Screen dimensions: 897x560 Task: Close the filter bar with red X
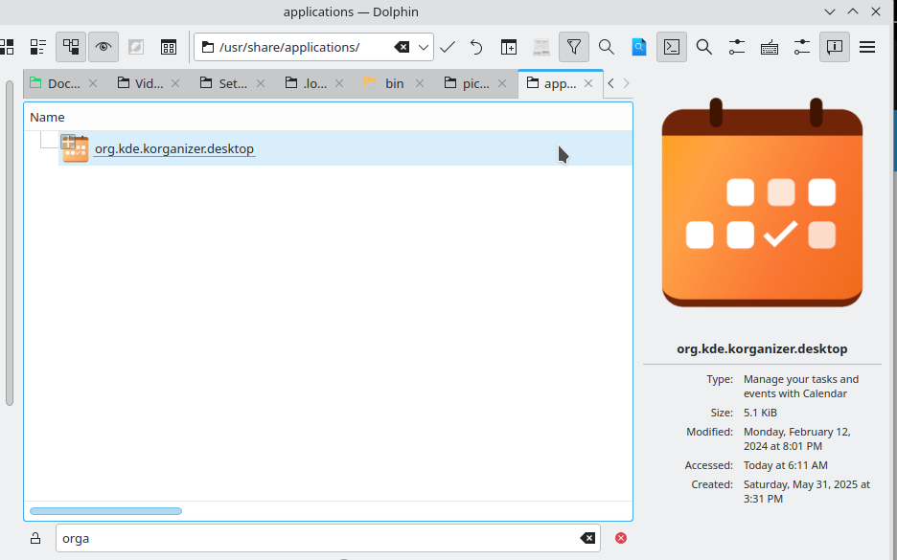(x=621, y=538)
